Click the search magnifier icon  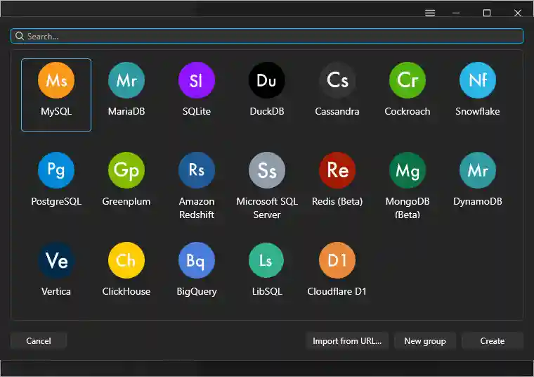pos(20,36)
